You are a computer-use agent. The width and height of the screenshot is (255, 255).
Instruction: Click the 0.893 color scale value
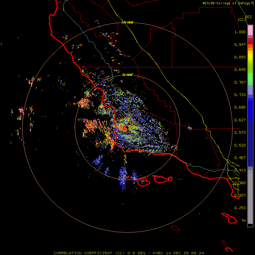240,57
